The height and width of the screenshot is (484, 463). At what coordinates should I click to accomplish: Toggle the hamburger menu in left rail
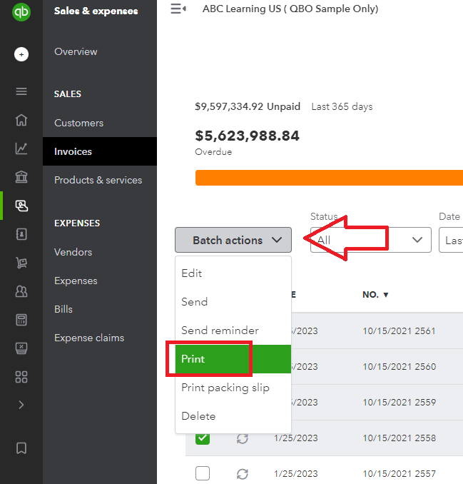click(x=21, y=91)
